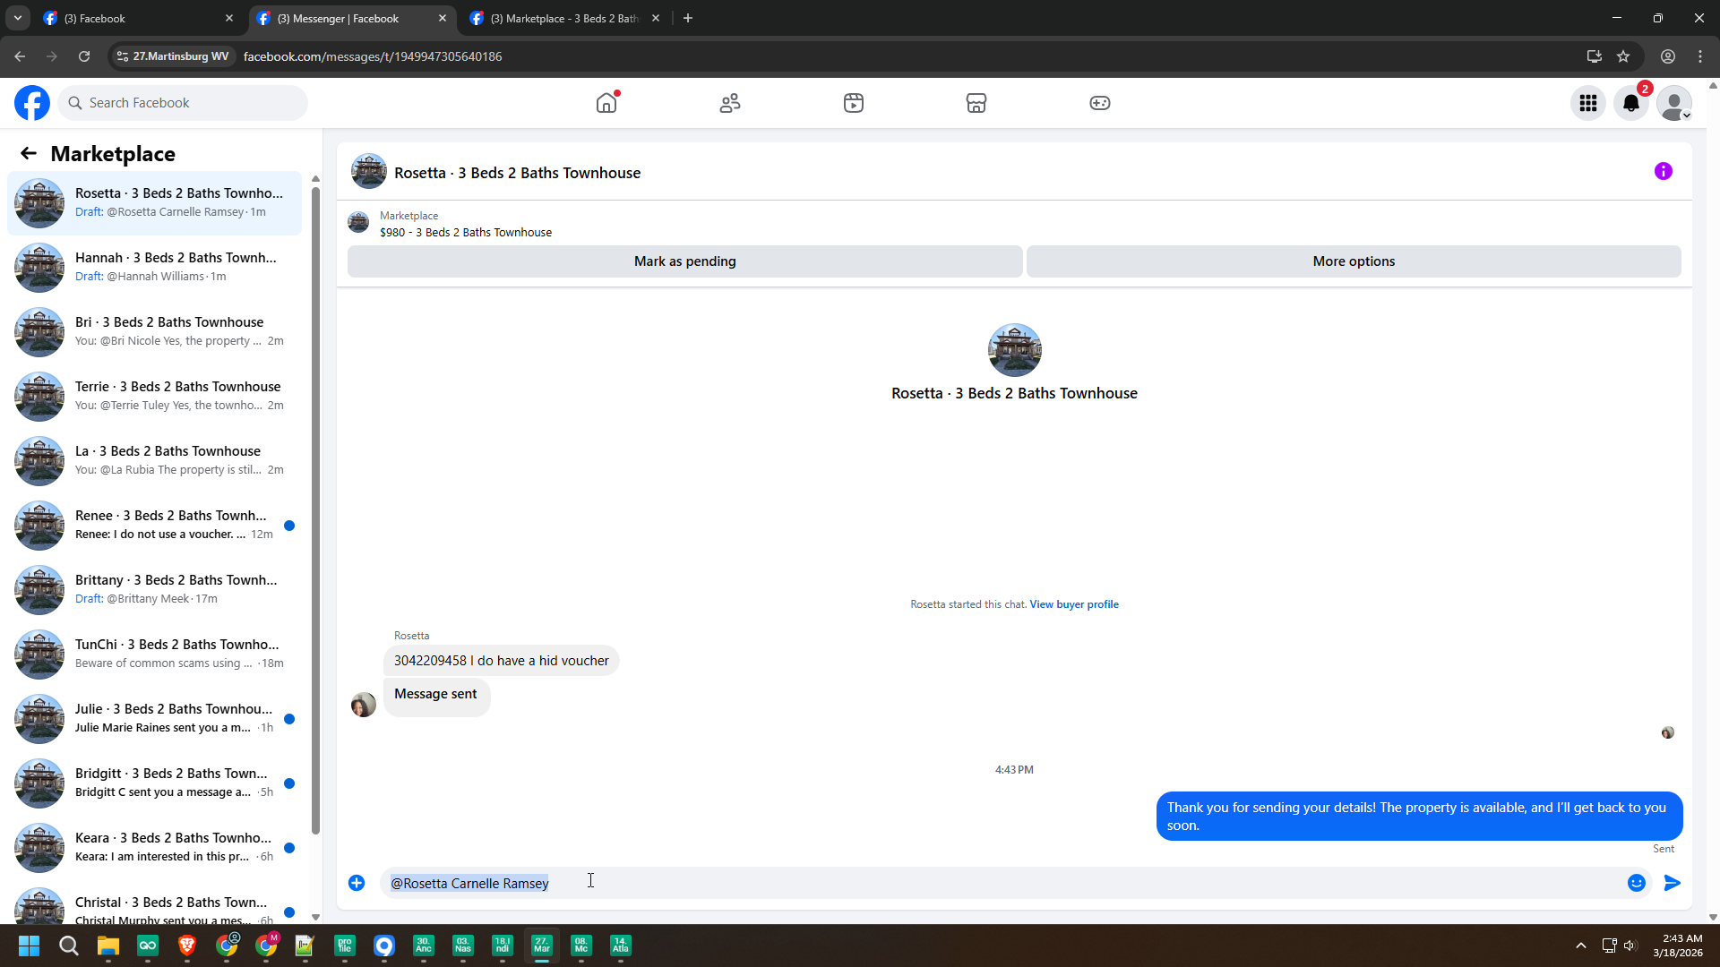Image resolution: width=1720 pixels, height=967 pixels.
Task: Click the Chrome profile icon
Action: tap(1668, 56)
